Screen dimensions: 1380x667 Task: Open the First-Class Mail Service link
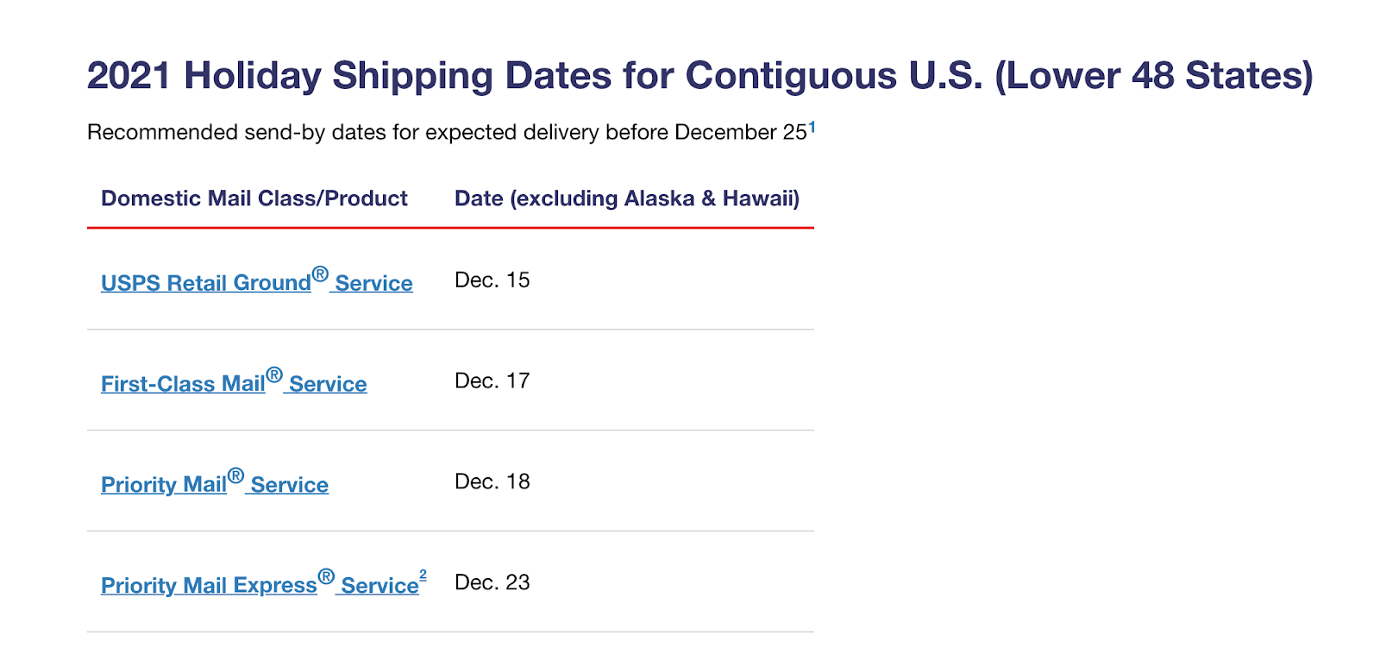point(234,383)
